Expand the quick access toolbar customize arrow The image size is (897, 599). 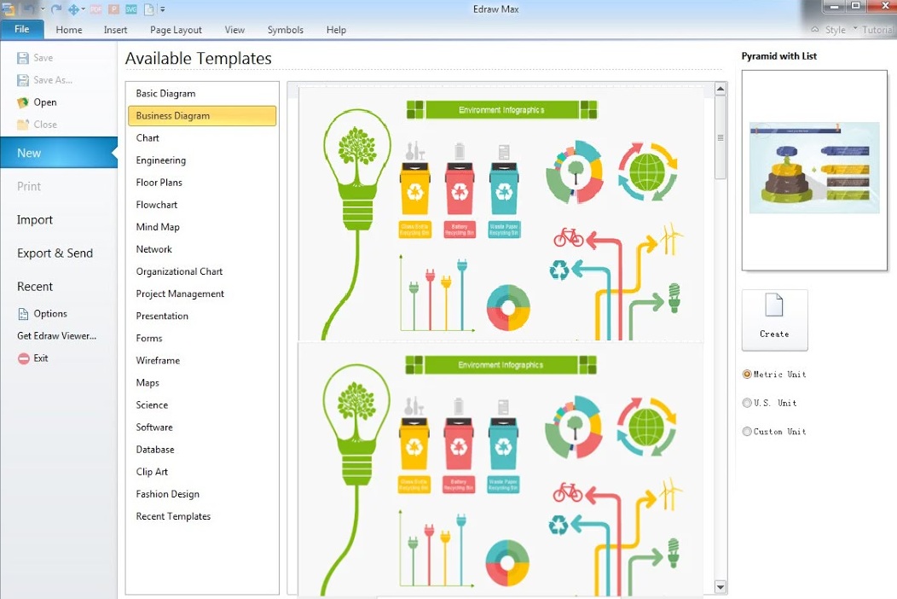(x=163, y=9)
